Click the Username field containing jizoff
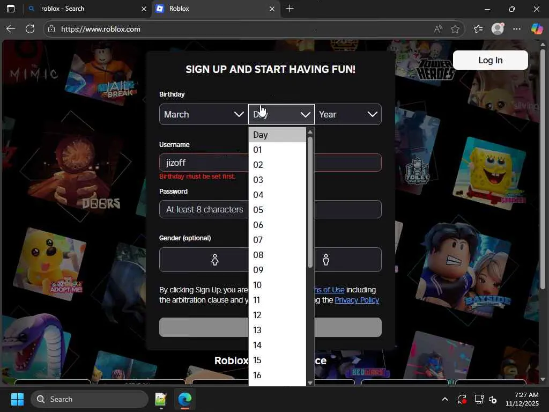This screenshot has height=412, width=549. pos(270,163)
